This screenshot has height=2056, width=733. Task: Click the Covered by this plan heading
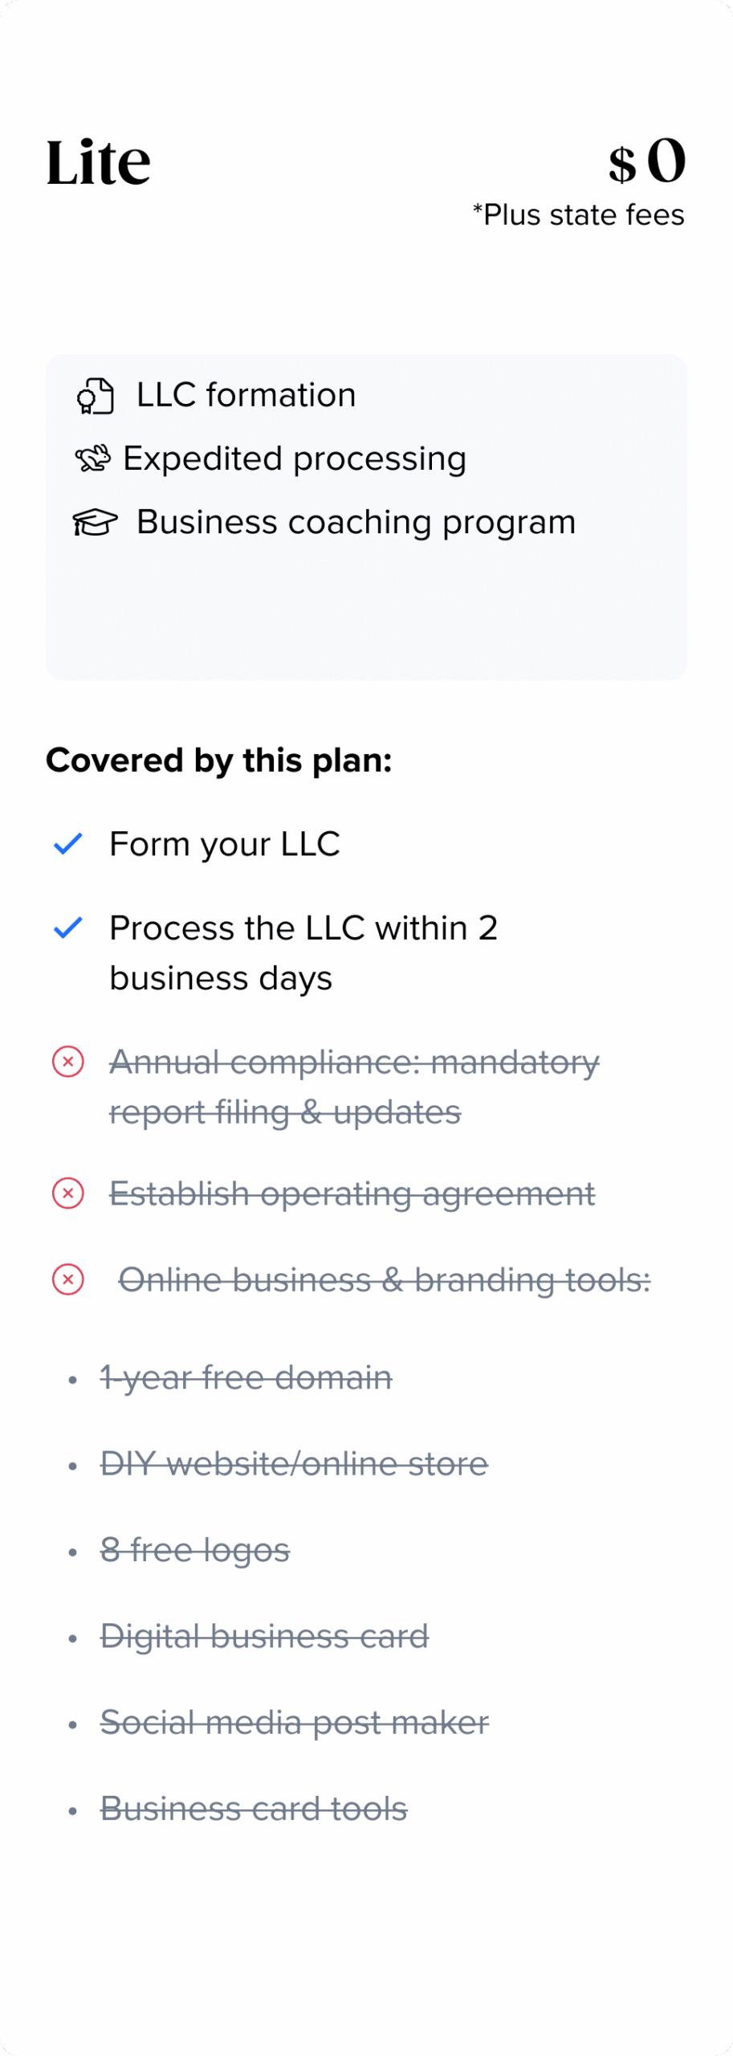(x=219, y=761)
